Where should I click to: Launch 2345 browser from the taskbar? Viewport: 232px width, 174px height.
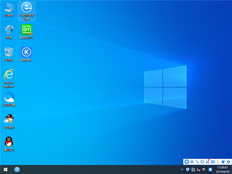click(x=17, y=169)
